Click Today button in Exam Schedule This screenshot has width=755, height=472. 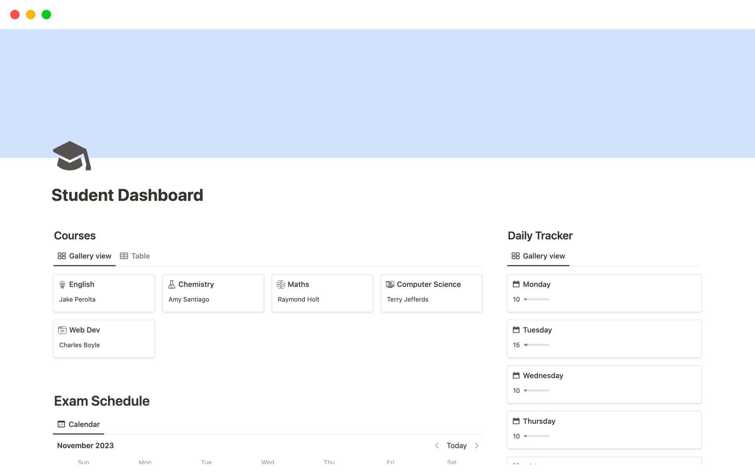coord(456,445)
